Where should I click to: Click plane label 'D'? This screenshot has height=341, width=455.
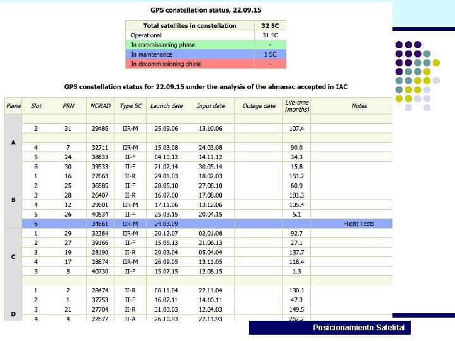click(13, 314)
